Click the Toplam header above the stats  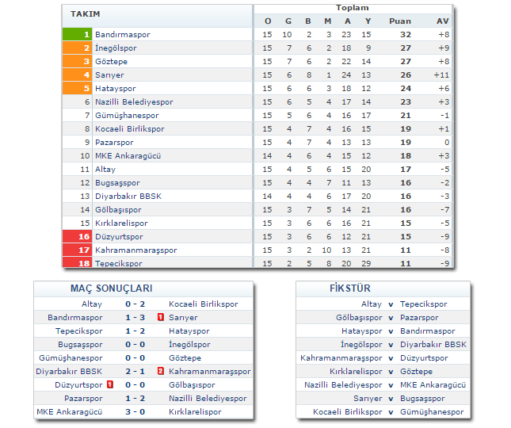pyautogui.click(x=353, y=8)
